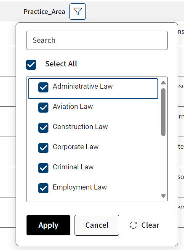The height and width of the screenshot is (250, 184).
Task: Toggle the Corporate Law checkbox
Action: point(43,148)
